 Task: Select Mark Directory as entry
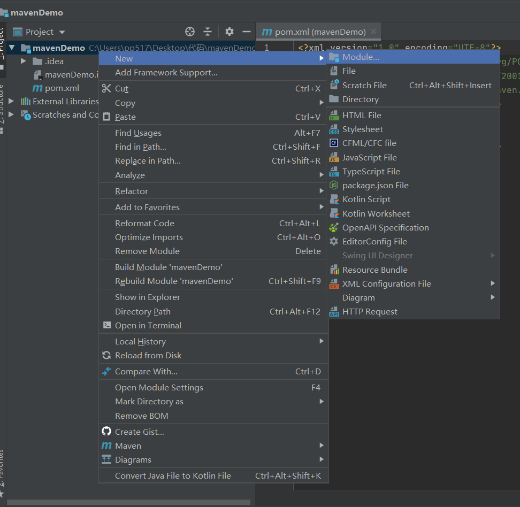(213, 402)
